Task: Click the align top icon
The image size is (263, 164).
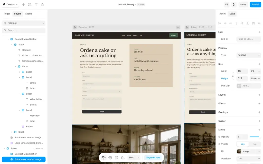Action: 236,23
